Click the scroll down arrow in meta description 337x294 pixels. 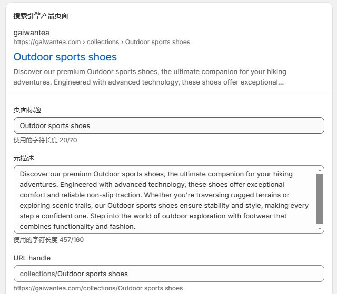click(x=320, y=229)
